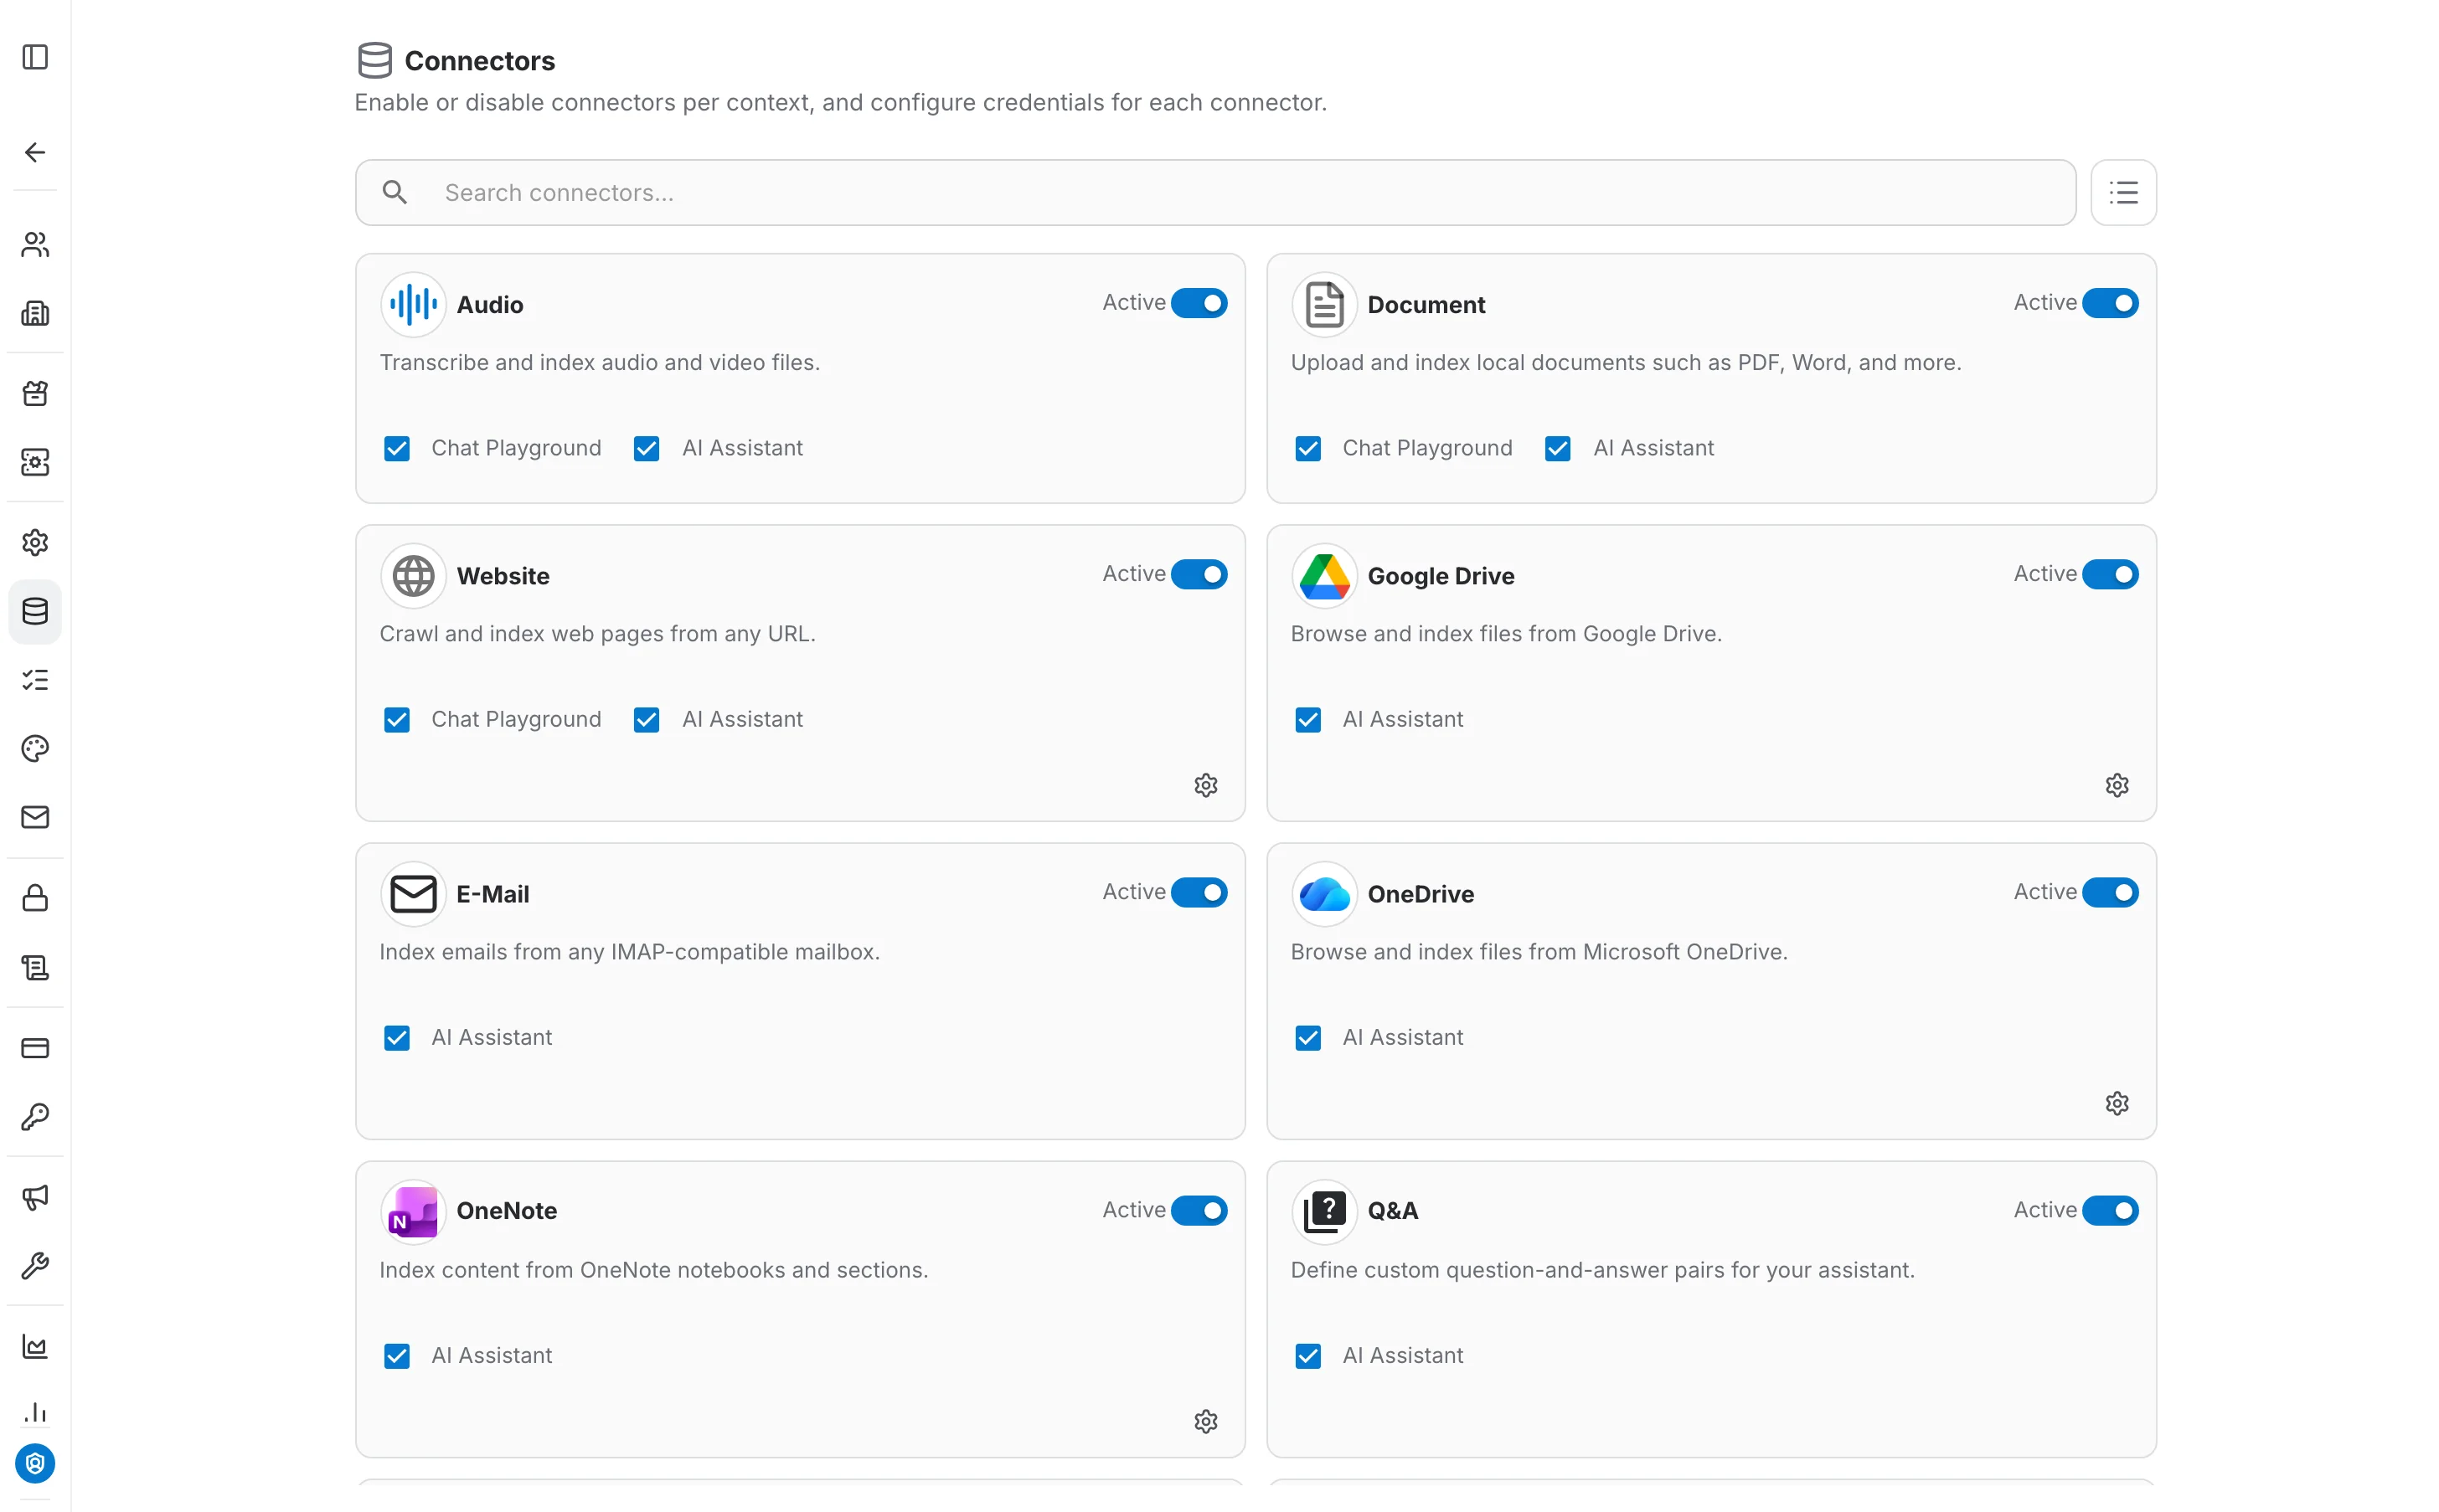The height and width of the screenshot is (1512, 2439).
Task: Open the wrench icon in the sidebar
Action: (x=35, y=1266)
